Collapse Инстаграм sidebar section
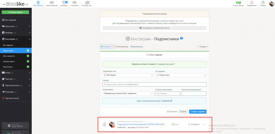 [16, 39]
